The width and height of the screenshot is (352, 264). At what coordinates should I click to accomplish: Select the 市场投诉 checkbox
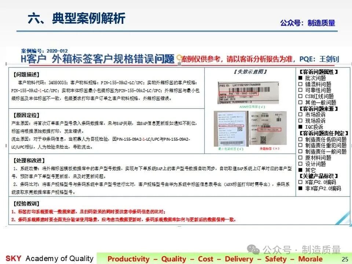(x=300, y=114)
